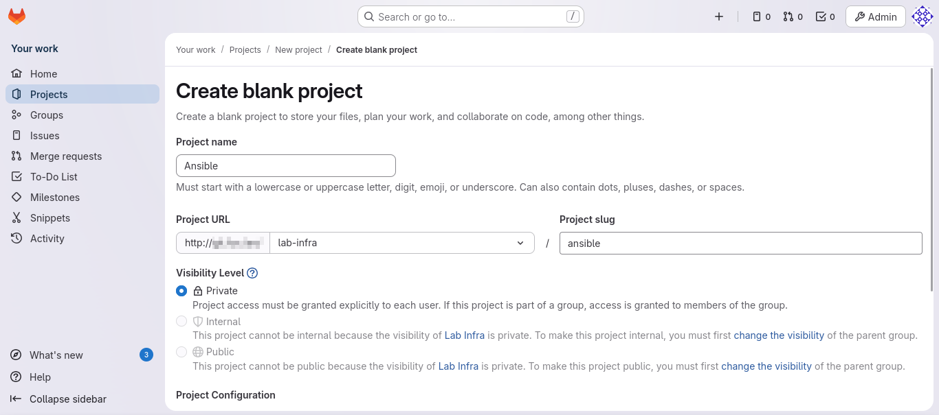This screenshot has height=415, width=939.
Task: Open the Visibility Level help icon
Action: (252, 272)
